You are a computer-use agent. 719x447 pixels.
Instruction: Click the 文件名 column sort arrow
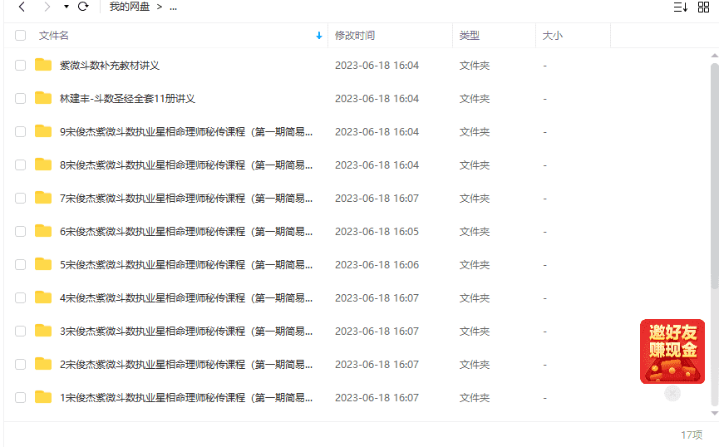click(x=319, y=36)
